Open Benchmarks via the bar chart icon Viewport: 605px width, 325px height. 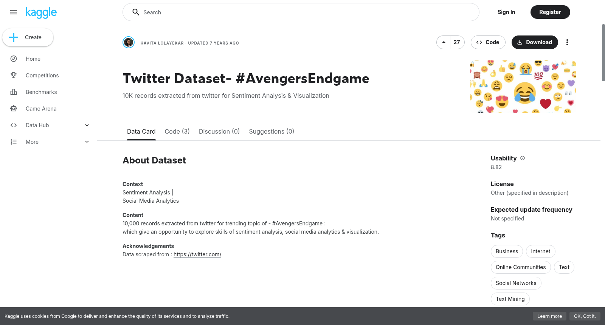click(14, 92)
